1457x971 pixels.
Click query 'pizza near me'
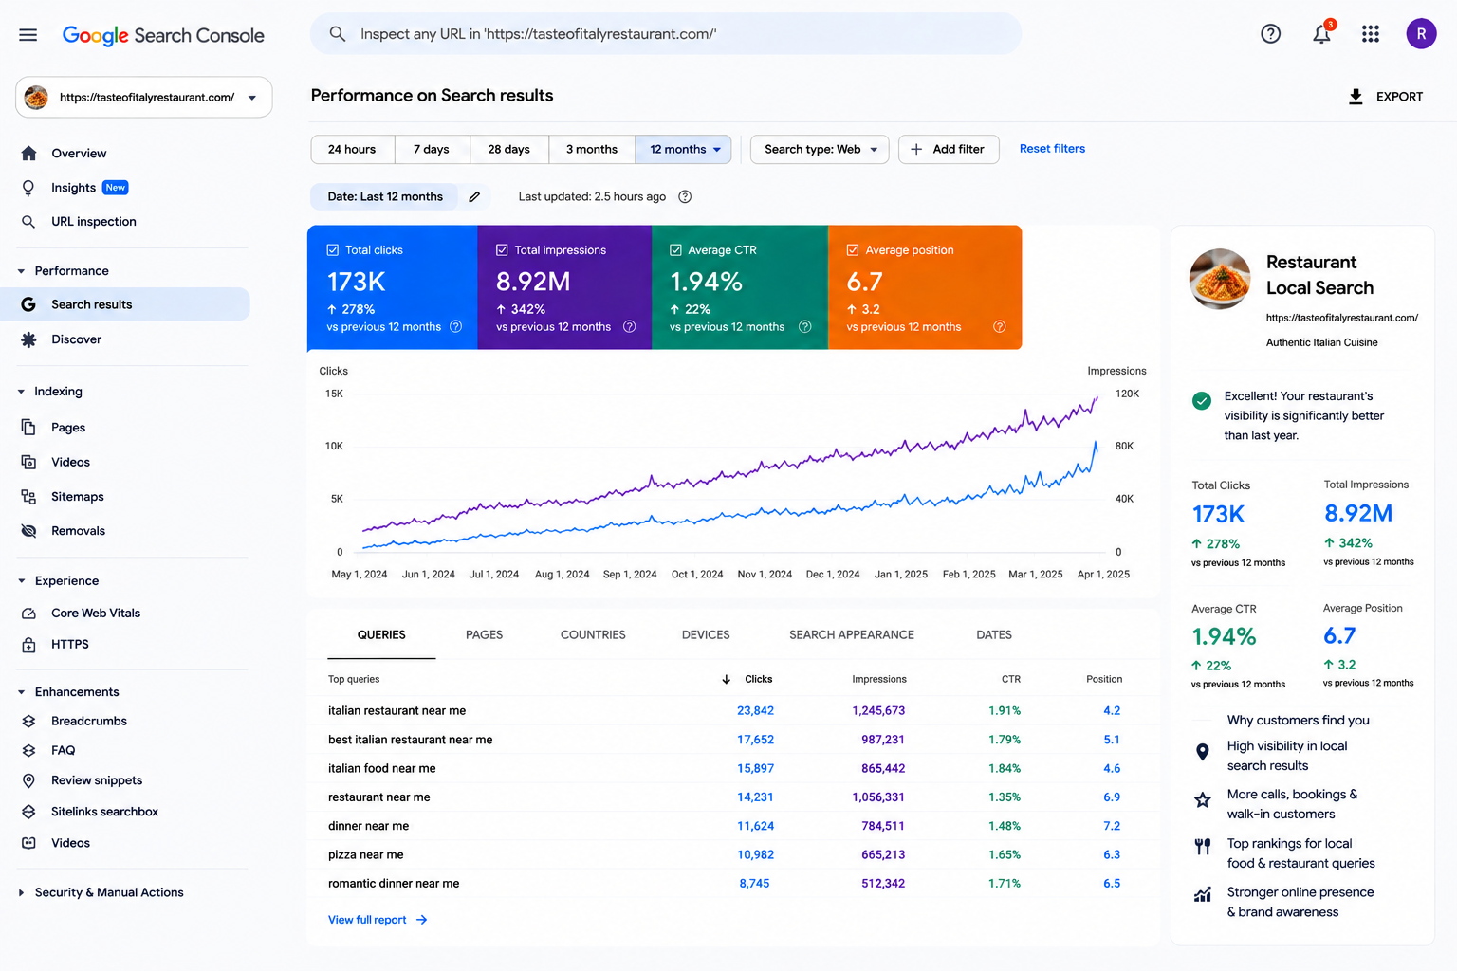pos(365,855)
